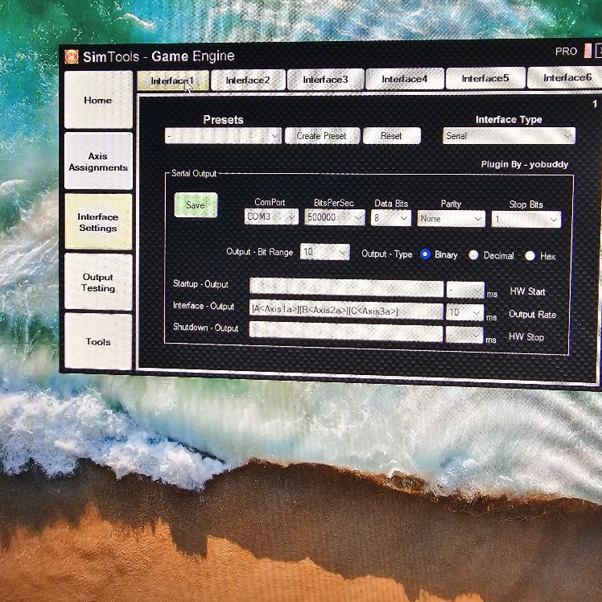The width and height of the screenshot is (602, 602).
Task: Click the Reset button
Action: 391,136
